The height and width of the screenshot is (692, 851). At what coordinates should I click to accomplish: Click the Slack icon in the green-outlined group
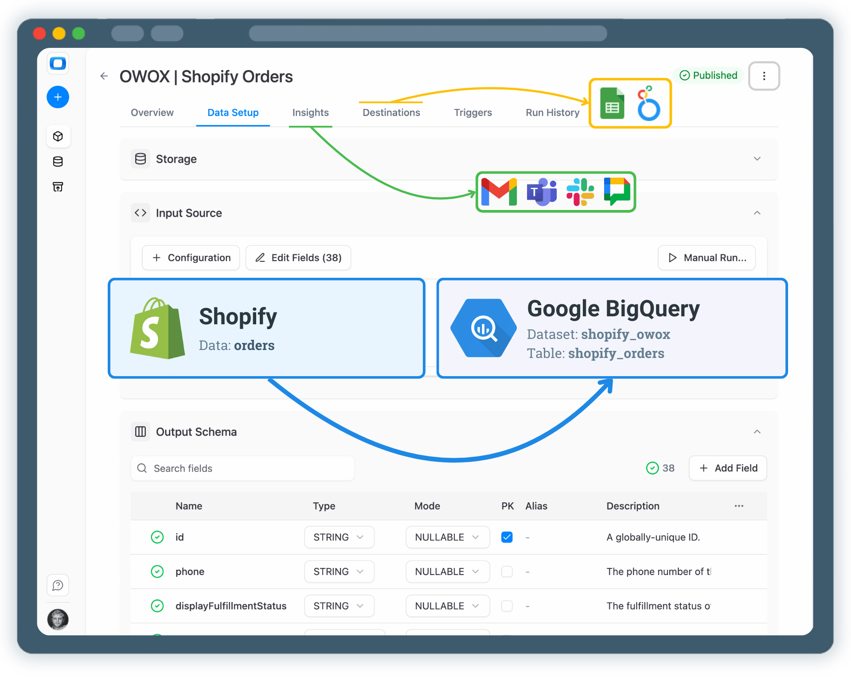point(580,192)
